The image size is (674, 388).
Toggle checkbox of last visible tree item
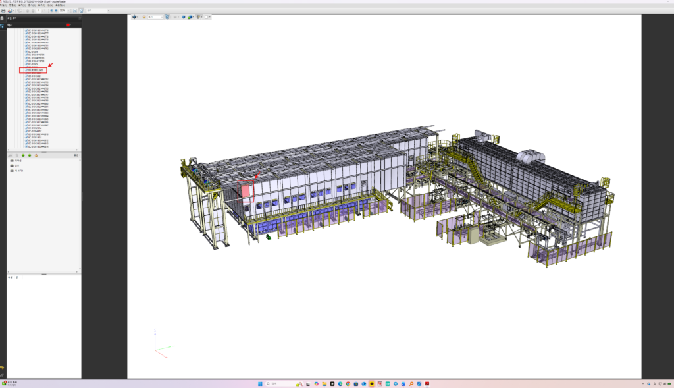(26, 146)
